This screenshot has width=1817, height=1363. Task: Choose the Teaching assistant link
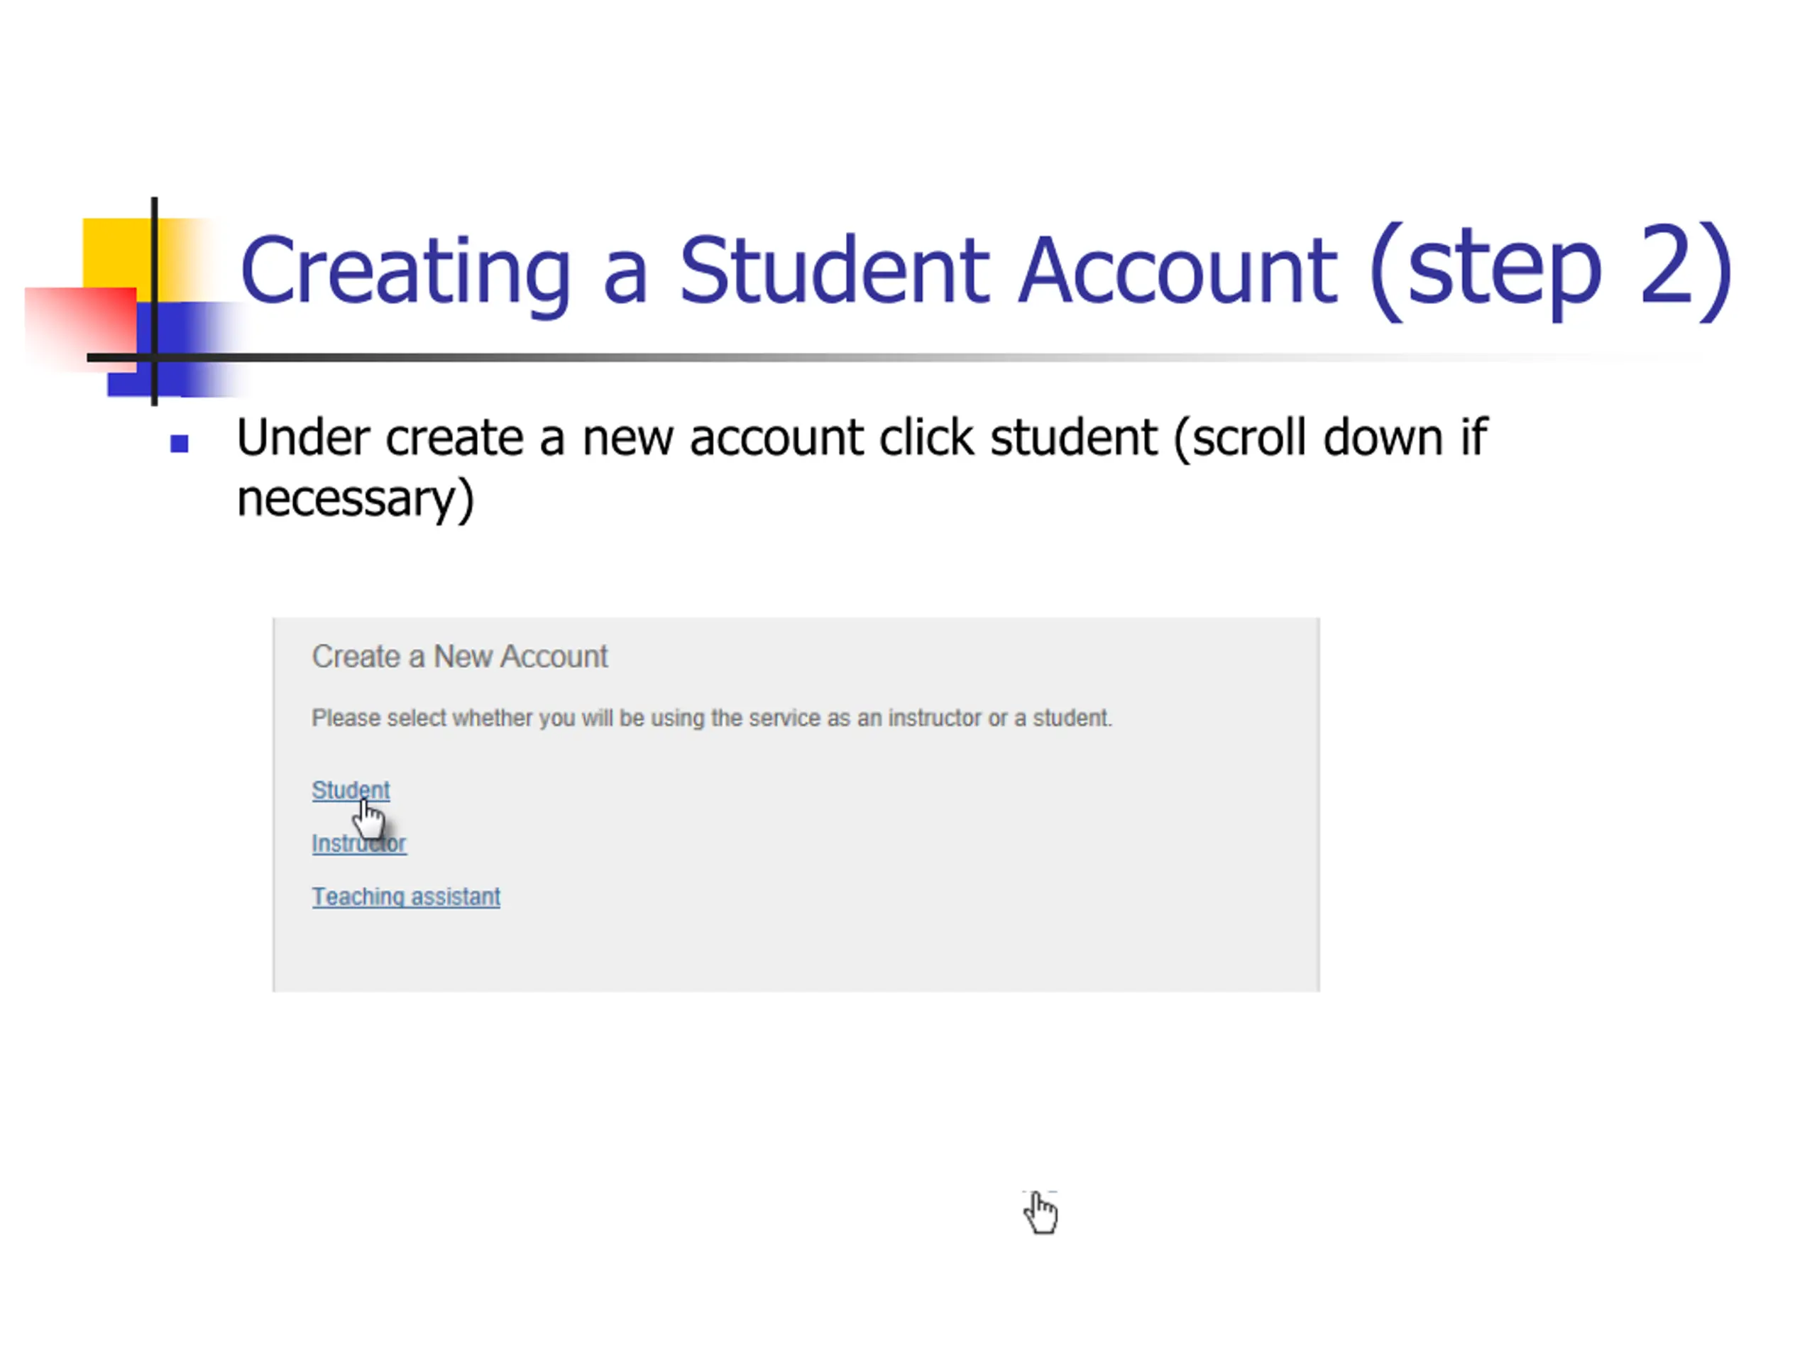[x=406, y=897]
